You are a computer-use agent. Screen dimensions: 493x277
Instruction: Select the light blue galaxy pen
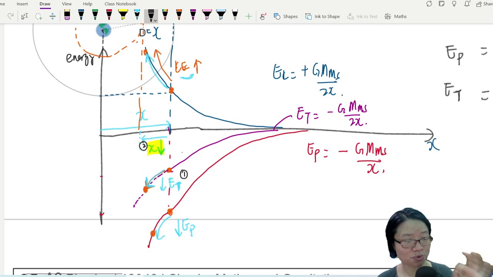click(137, 16)
